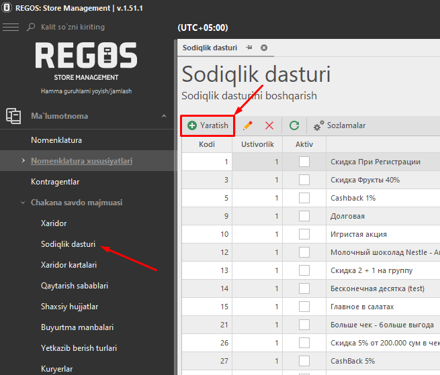440x375 pixels.
Task: Collapse the Ma`lumotnoma section chevron
Action: 164,116
